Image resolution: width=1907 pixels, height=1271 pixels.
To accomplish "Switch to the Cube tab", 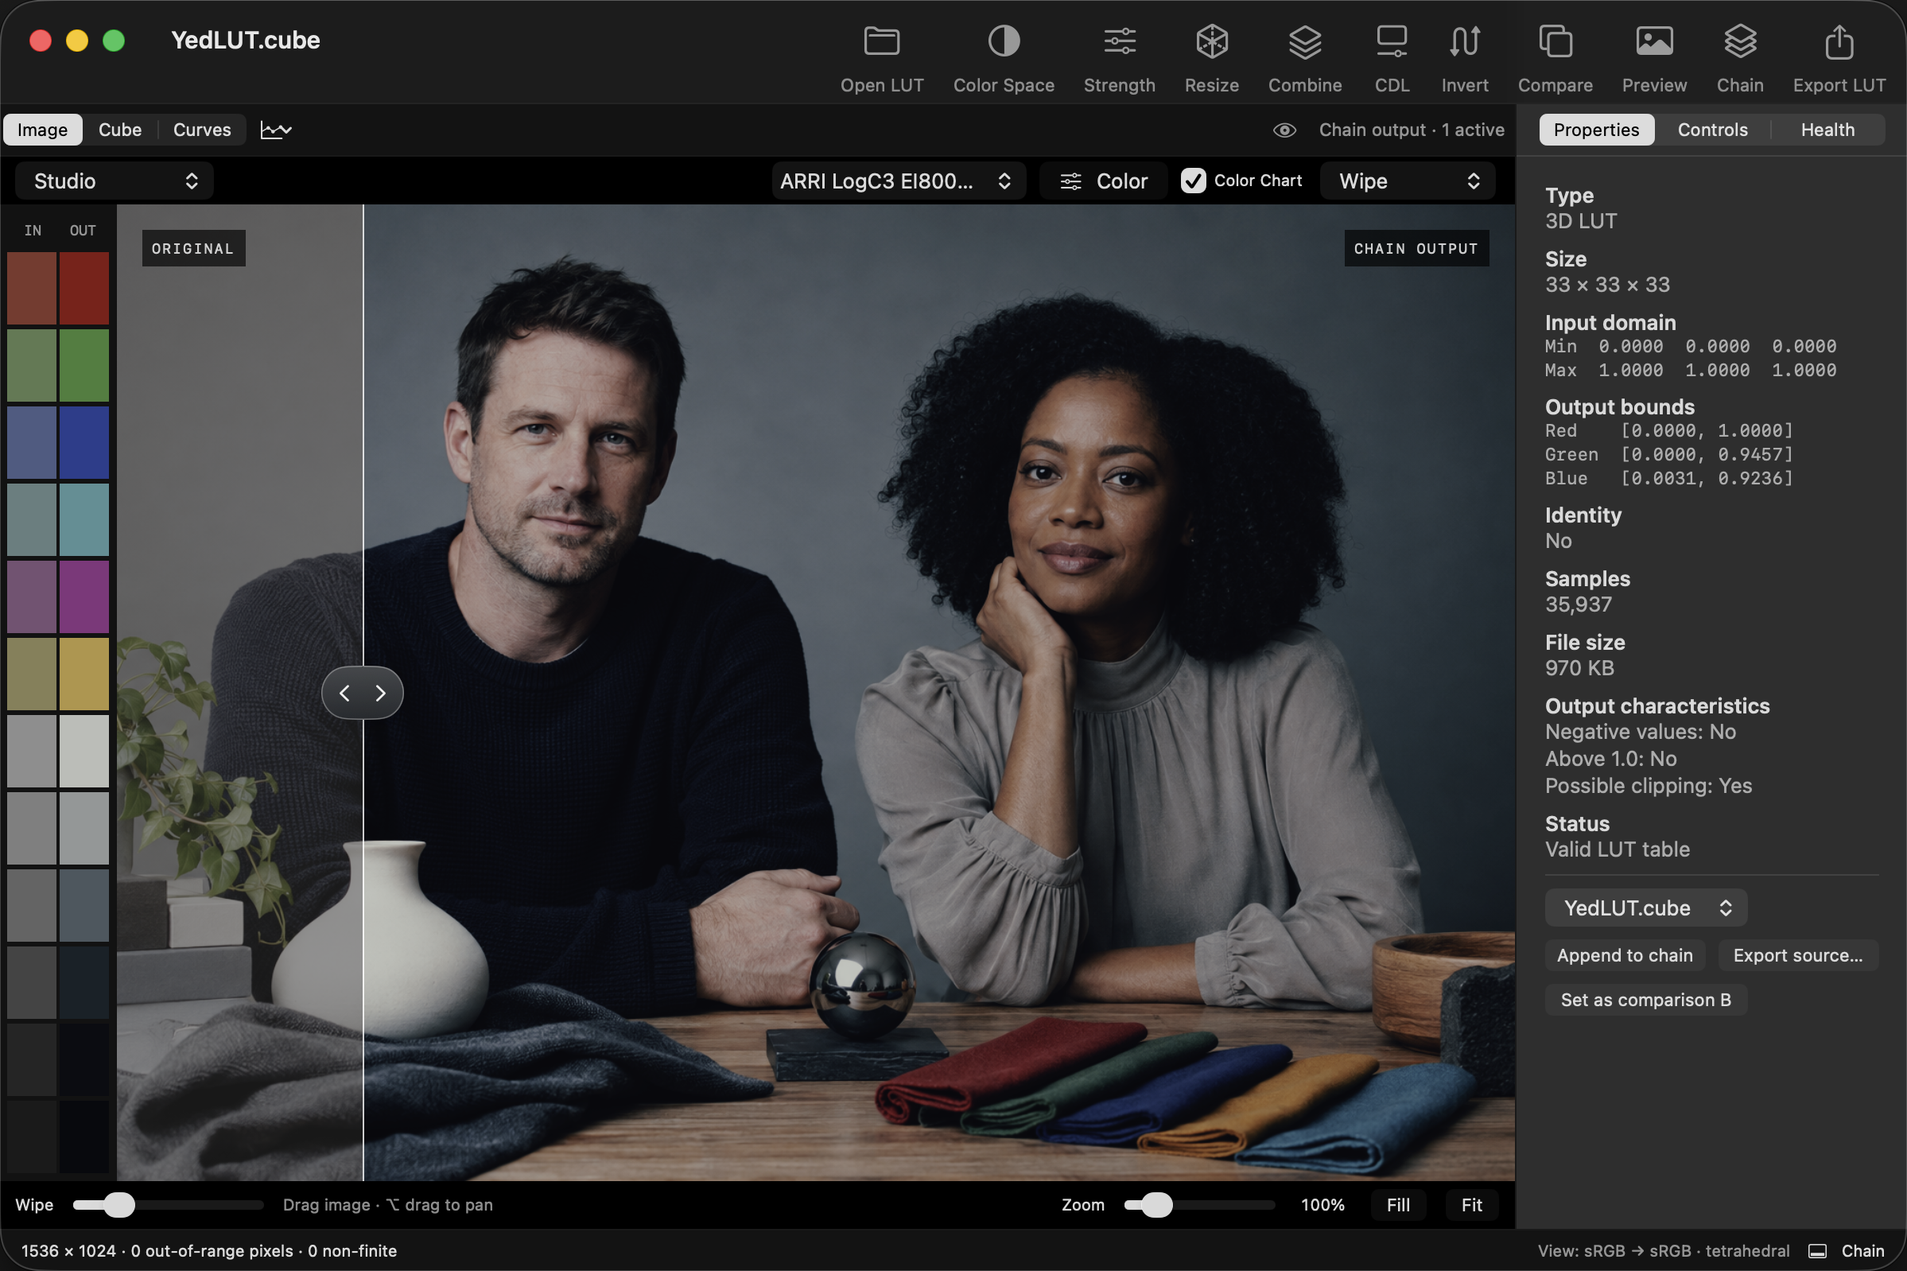I will [x=120, y=130].
